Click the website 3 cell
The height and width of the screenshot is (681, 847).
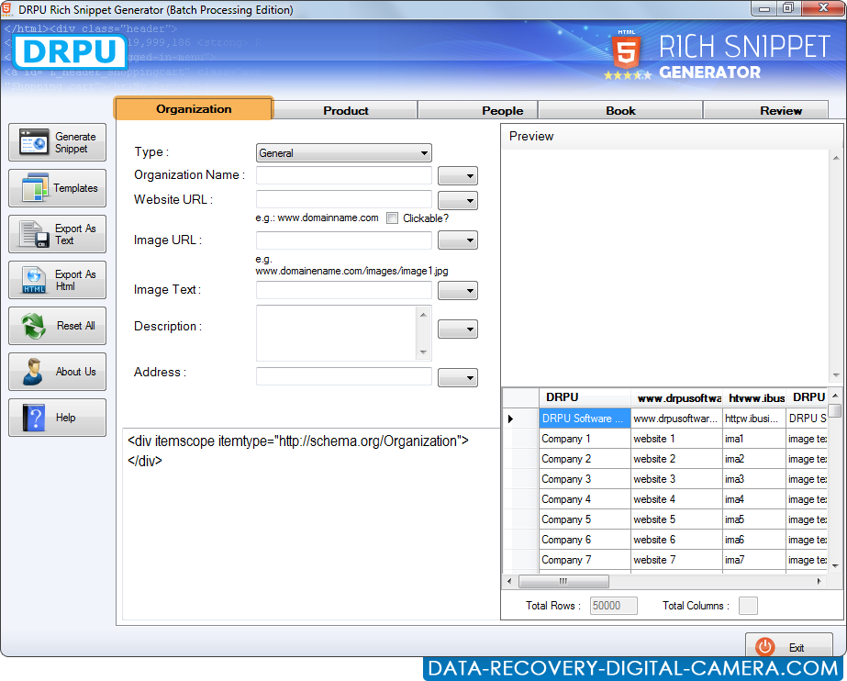(x=676, y=479)
